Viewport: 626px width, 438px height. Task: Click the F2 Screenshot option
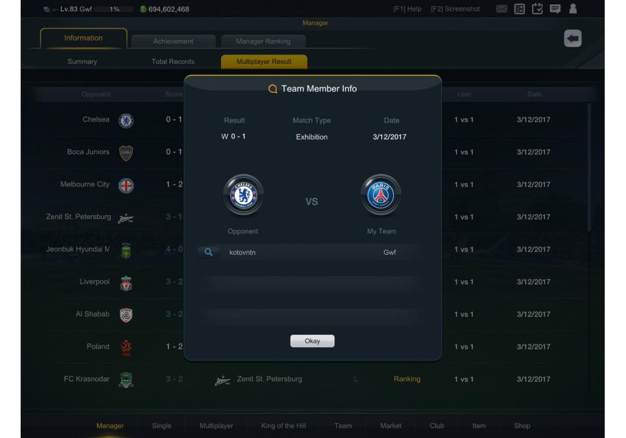click(x=455, y=9)
